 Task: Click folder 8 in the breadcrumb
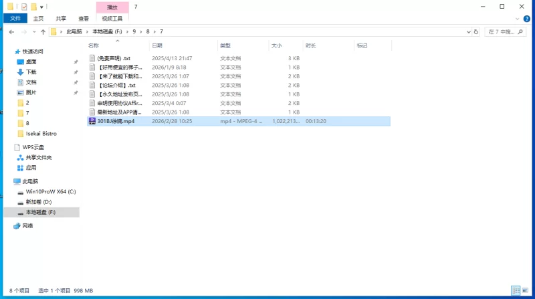click(148, 31)
